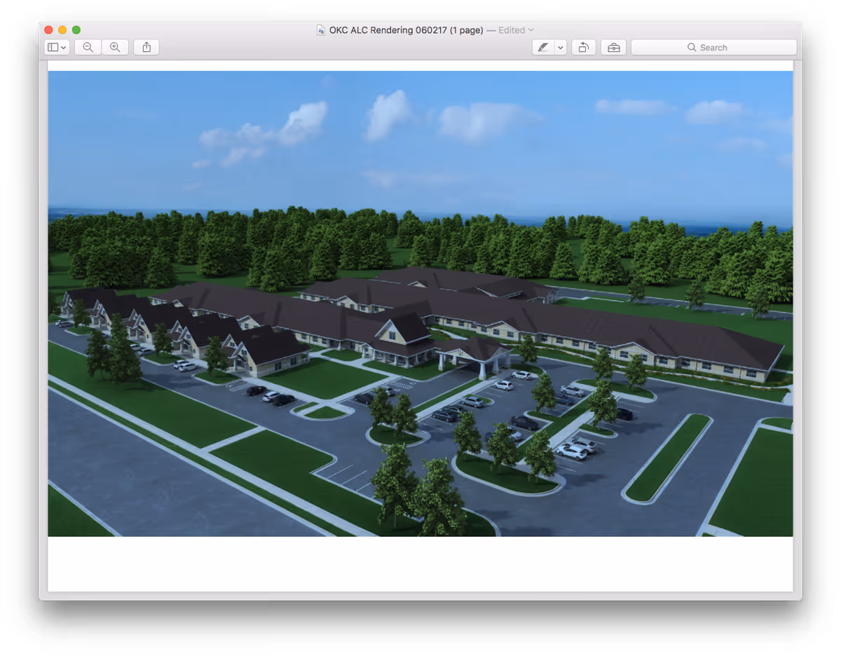Click the magnifying glass in Search field

(x=692, y=48)
